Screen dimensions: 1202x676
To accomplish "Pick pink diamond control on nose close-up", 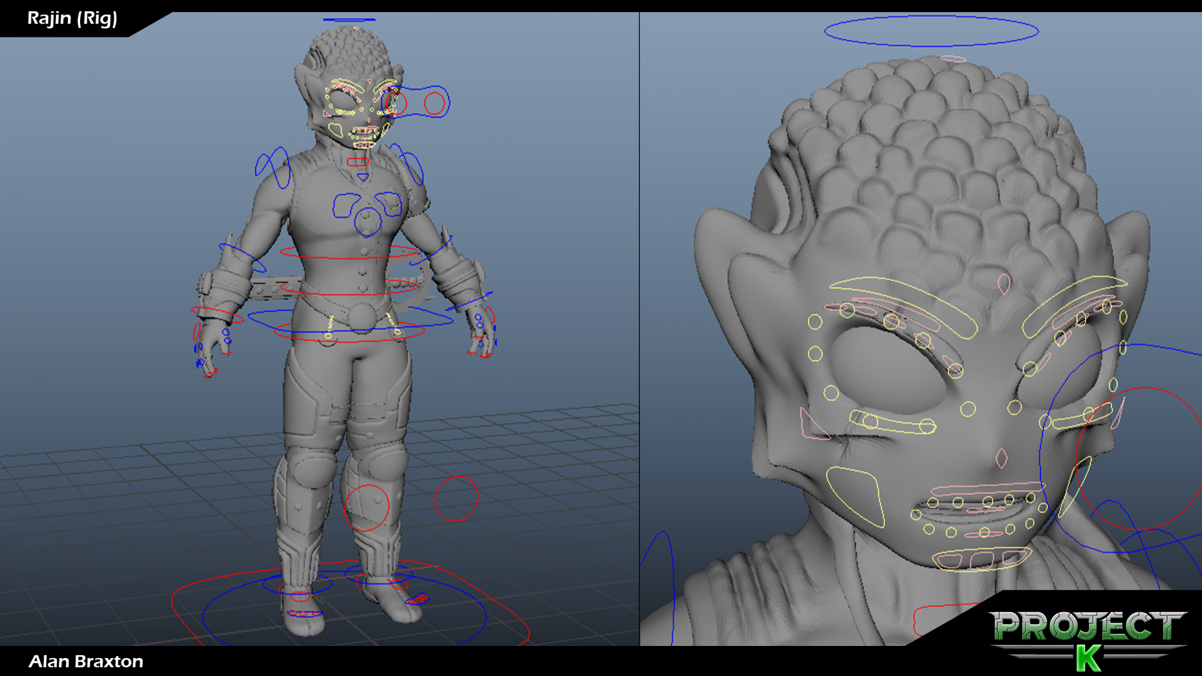I will point(1001,458).
